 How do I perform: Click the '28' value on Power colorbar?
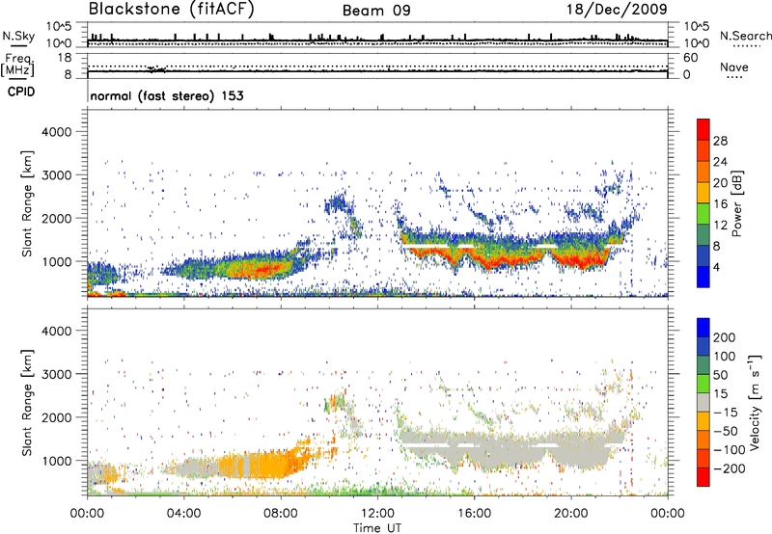[x=720, y=141]
